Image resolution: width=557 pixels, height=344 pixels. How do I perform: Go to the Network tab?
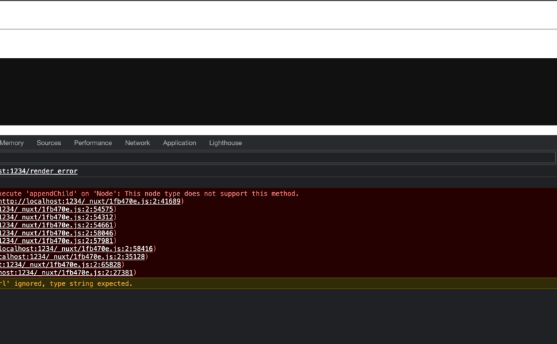click(x=138, y=143)
